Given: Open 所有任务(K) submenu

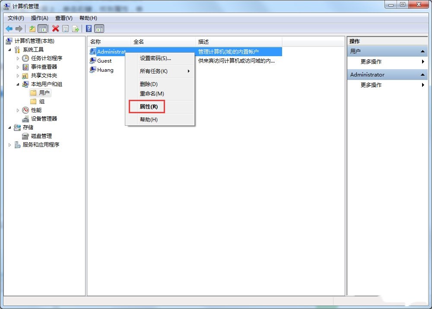Looking at the screenshot, I should tap(160, 71).
